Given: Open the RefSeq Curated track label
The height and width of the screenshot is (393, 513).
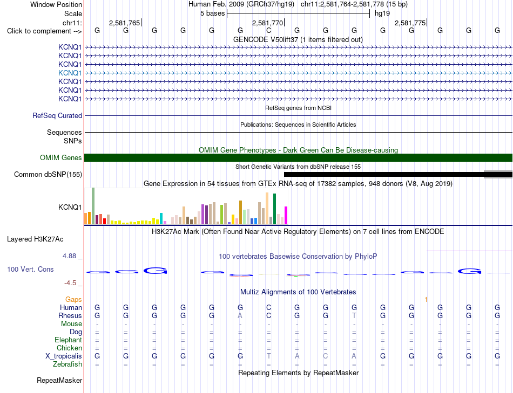Looking at the screenshot, I should pos(57,115).
